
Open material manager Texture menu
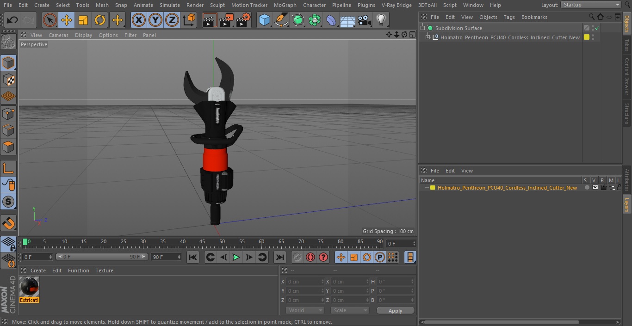pos(104,271)
